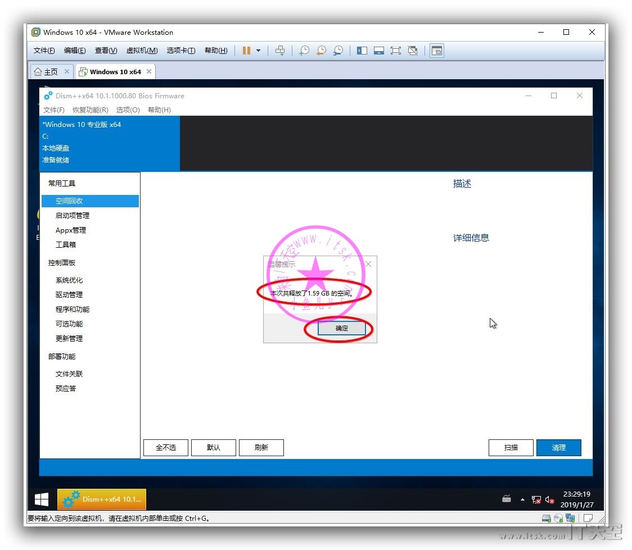Open the dropdown arrow next to pause button
The height and width of the screenshot is (550, 632).
258,51
